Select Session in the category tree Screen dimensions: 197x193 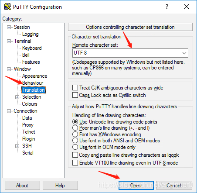(x=22, y=27)
